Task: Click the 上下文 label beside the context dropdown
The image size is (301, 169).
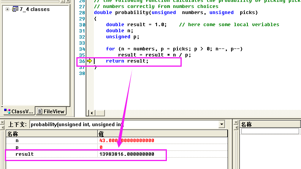Action: click(17, 124)
